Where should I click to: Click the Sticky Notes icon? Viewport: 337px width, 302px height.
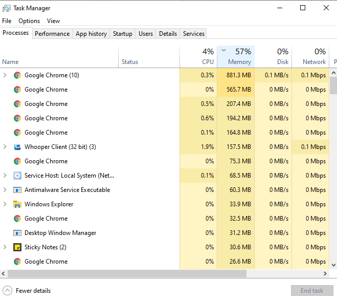coord(17,247)
